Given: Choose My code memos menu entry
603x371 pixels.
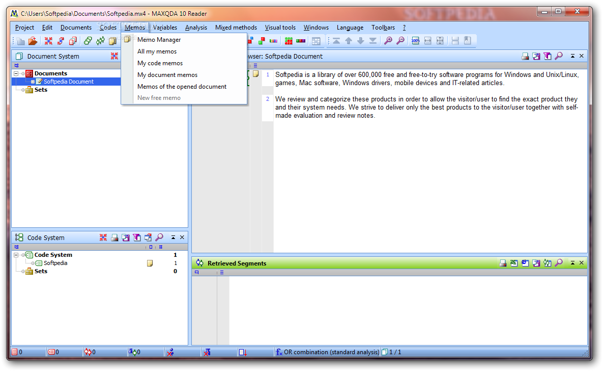Looking at the screenshot, I should (184, 63).
